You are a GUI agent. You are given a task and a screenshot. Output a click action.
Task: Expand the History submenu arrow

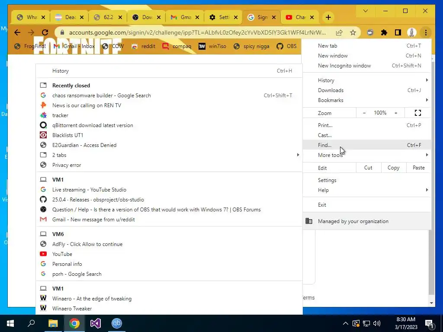(427, 80)
